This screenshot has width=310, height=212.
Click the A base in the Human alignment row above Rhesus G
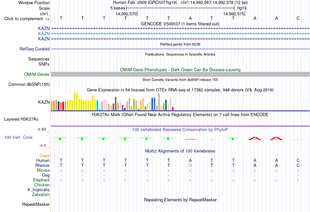[190, 160]
